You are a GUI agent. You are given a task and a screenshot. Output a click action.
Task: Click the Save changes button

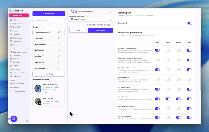[x=100, y=30]
